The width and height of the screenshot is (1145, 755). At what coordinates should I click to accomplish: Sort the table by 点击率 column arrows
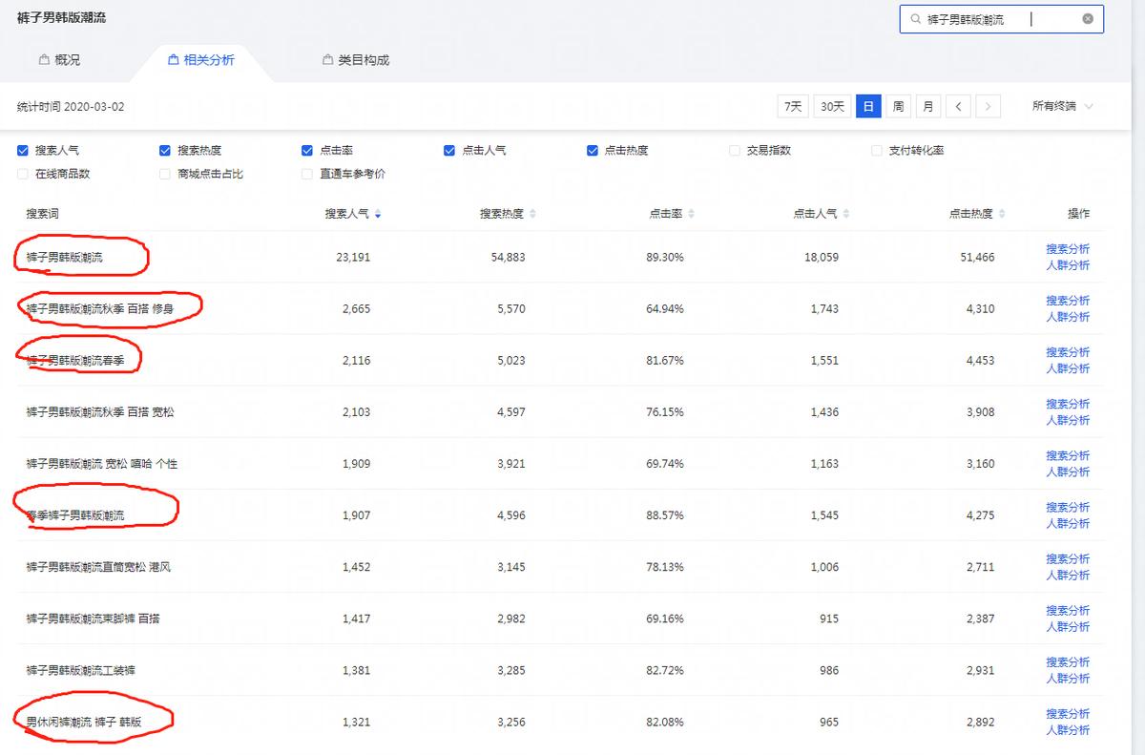pyautogui.click(x=690, y=213)
